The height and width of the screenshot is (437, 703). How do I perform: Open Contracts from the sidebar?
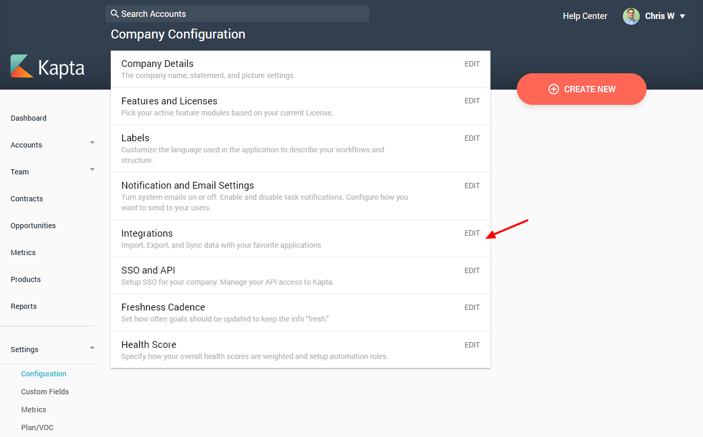click(27, 199)
